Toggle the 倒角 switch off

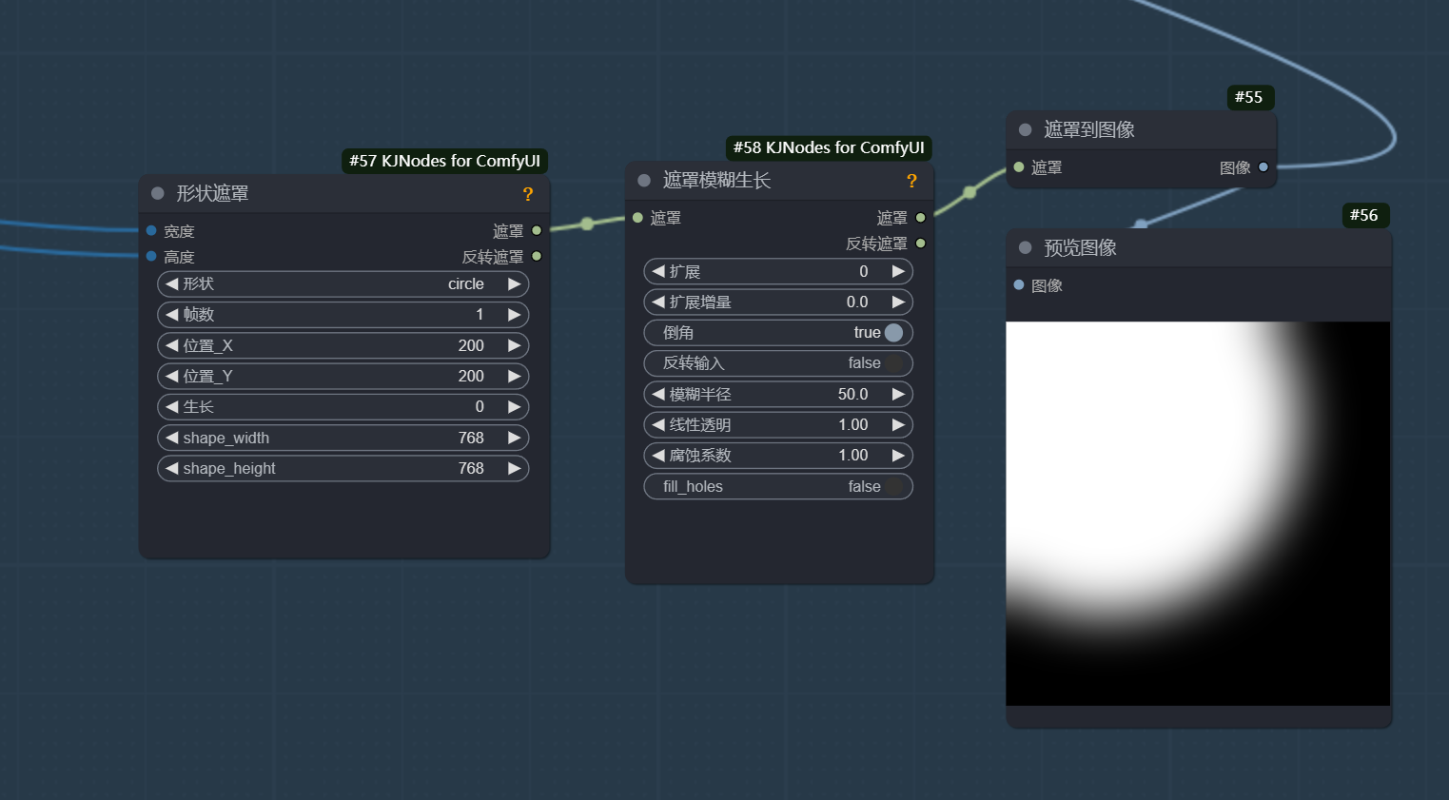(x=893, y=333)
